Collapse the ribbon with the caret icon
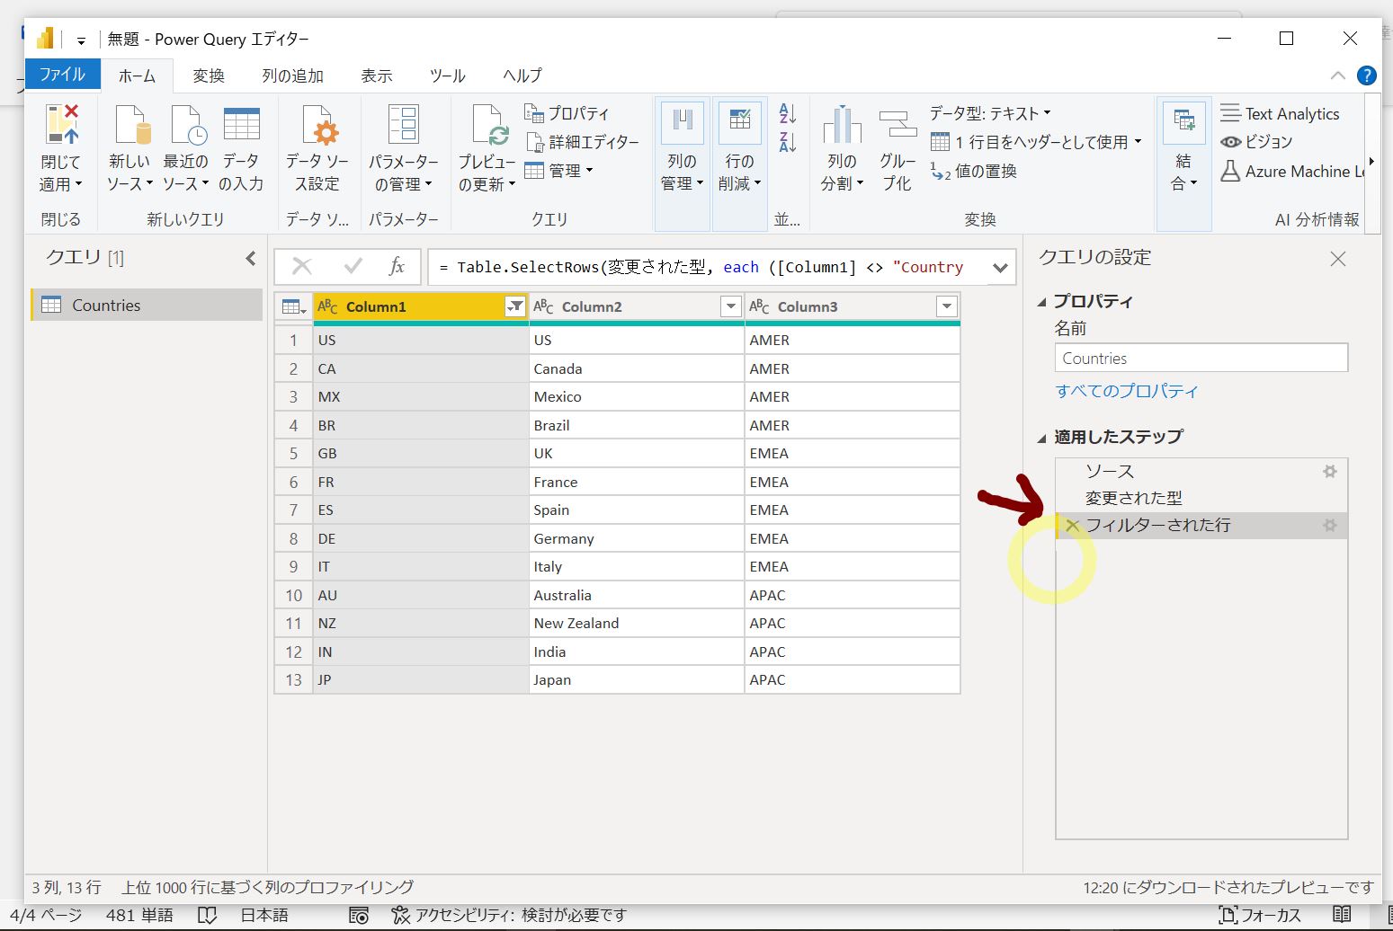 coord(1337,75)
